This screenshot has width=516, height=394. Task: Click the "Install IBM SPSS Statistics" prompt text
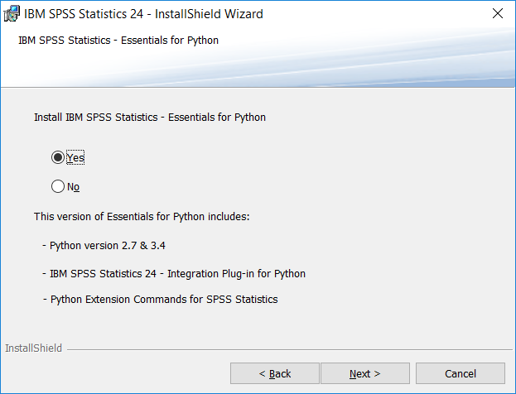[150, 117]
